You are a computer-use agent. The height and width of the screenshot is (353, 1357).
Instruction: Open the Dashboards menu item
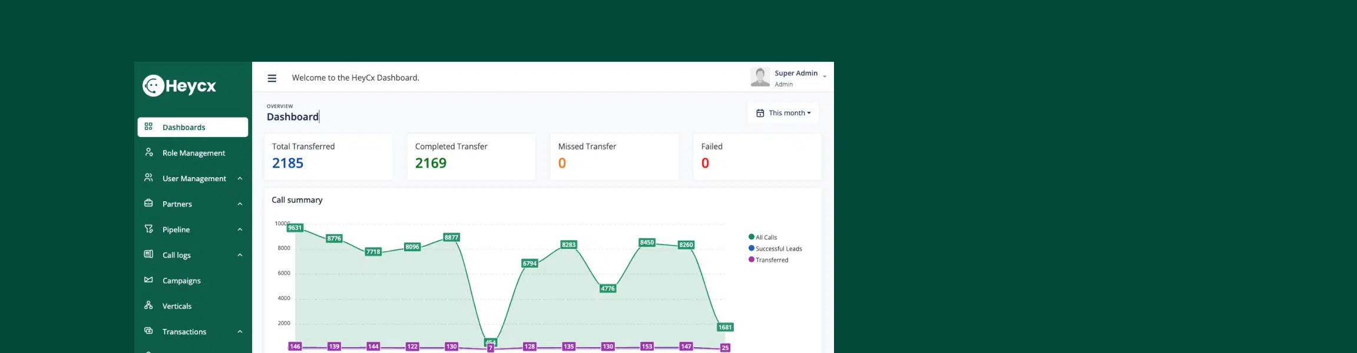[193, 127]
